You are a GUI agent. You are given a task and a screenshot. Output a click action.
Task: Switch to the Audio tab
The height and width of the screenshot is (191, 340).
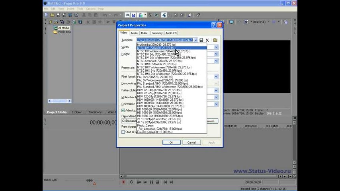pyautogui.click(x=134, y=33)
